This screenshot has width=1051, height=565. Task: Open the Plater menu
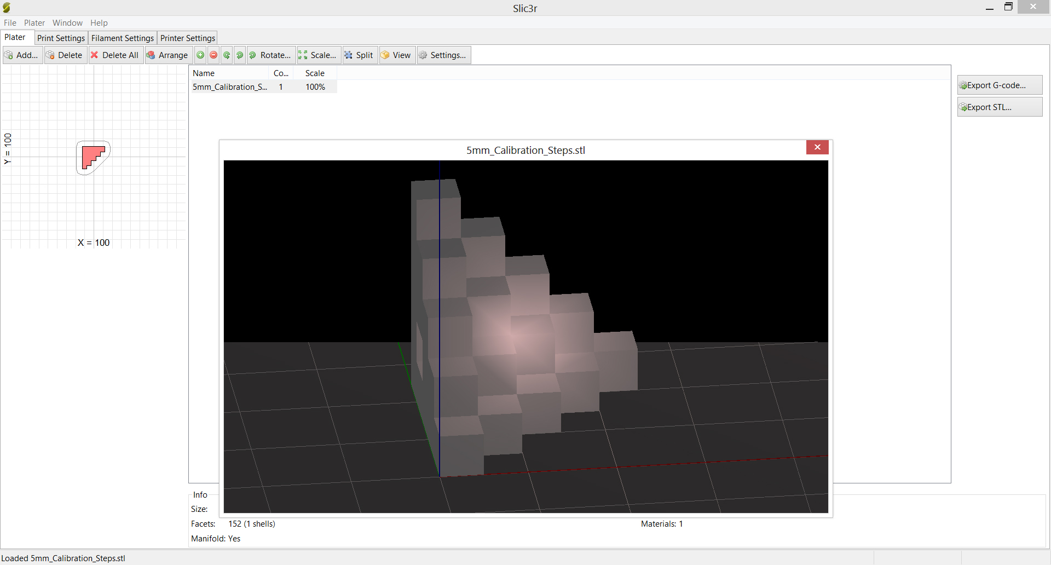[34, 23]
